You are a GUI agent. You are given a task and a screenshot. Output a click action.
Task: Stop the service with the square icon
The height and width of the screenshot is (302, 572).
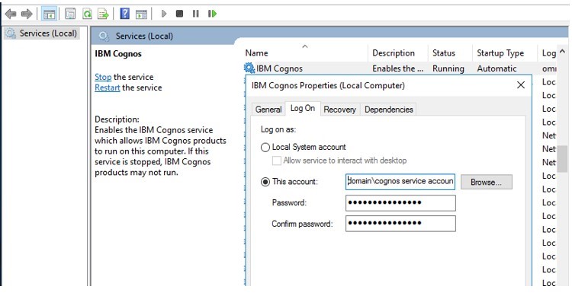(179, 14)
